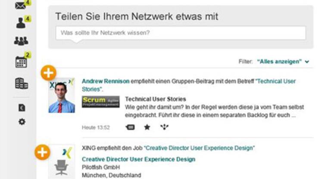Click the small document icon above the gear
319x179 pixels.
pyautogui.click(x=22, y=108)
